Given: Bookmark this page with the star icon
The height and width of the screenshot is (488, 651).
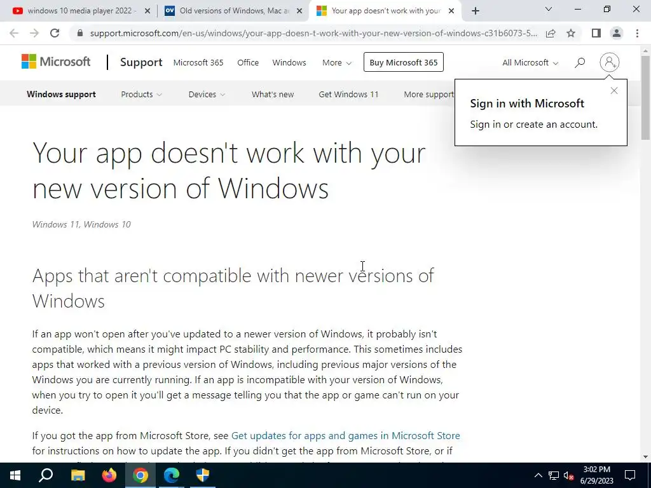Looking at the screenshot, I should [571, 33].
